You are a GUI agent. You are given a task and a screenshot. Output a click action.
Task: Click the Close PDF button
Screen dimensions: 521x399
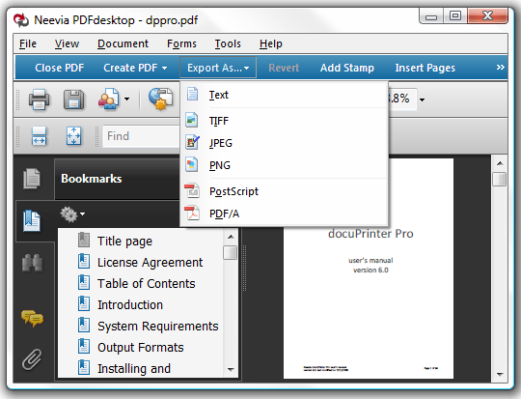(60, 68)
